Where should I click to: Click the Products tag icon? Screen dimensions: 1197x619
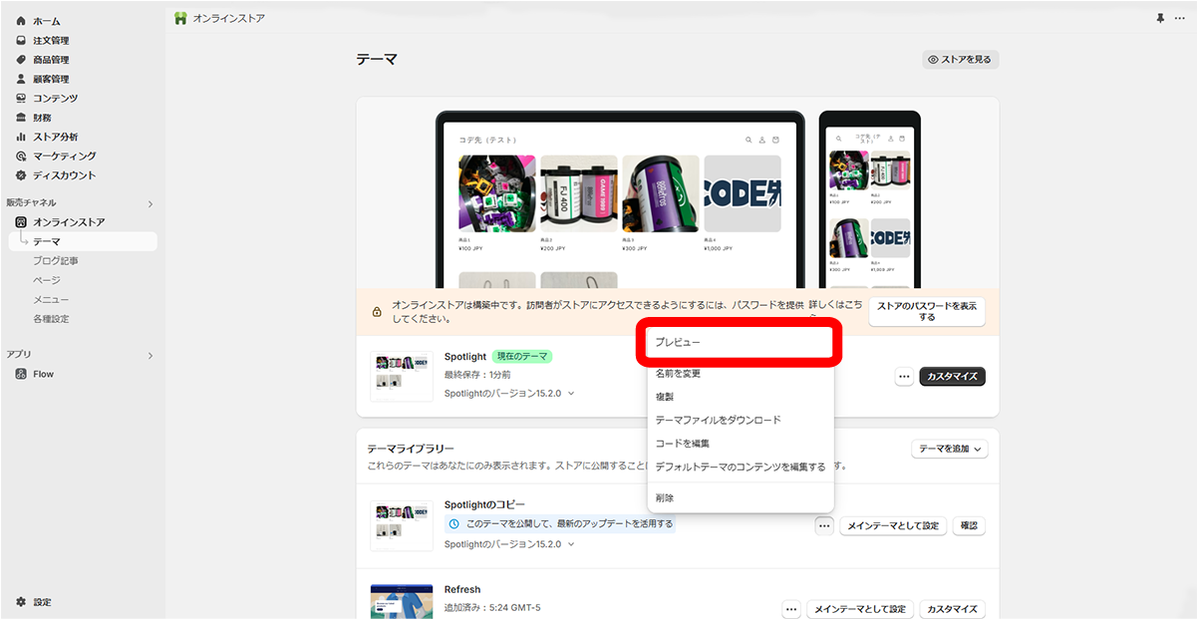pos(21,60)
